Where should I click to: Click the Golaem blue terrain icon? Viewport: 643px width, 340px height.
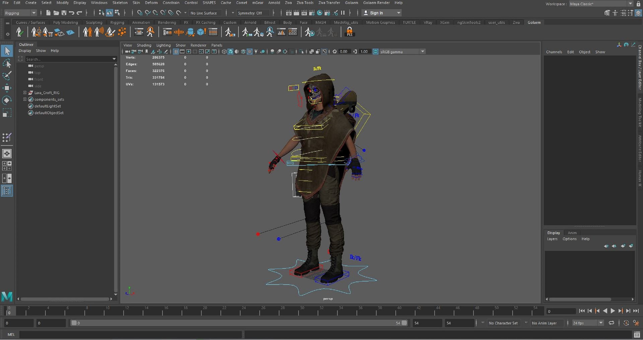pos(71,32)
